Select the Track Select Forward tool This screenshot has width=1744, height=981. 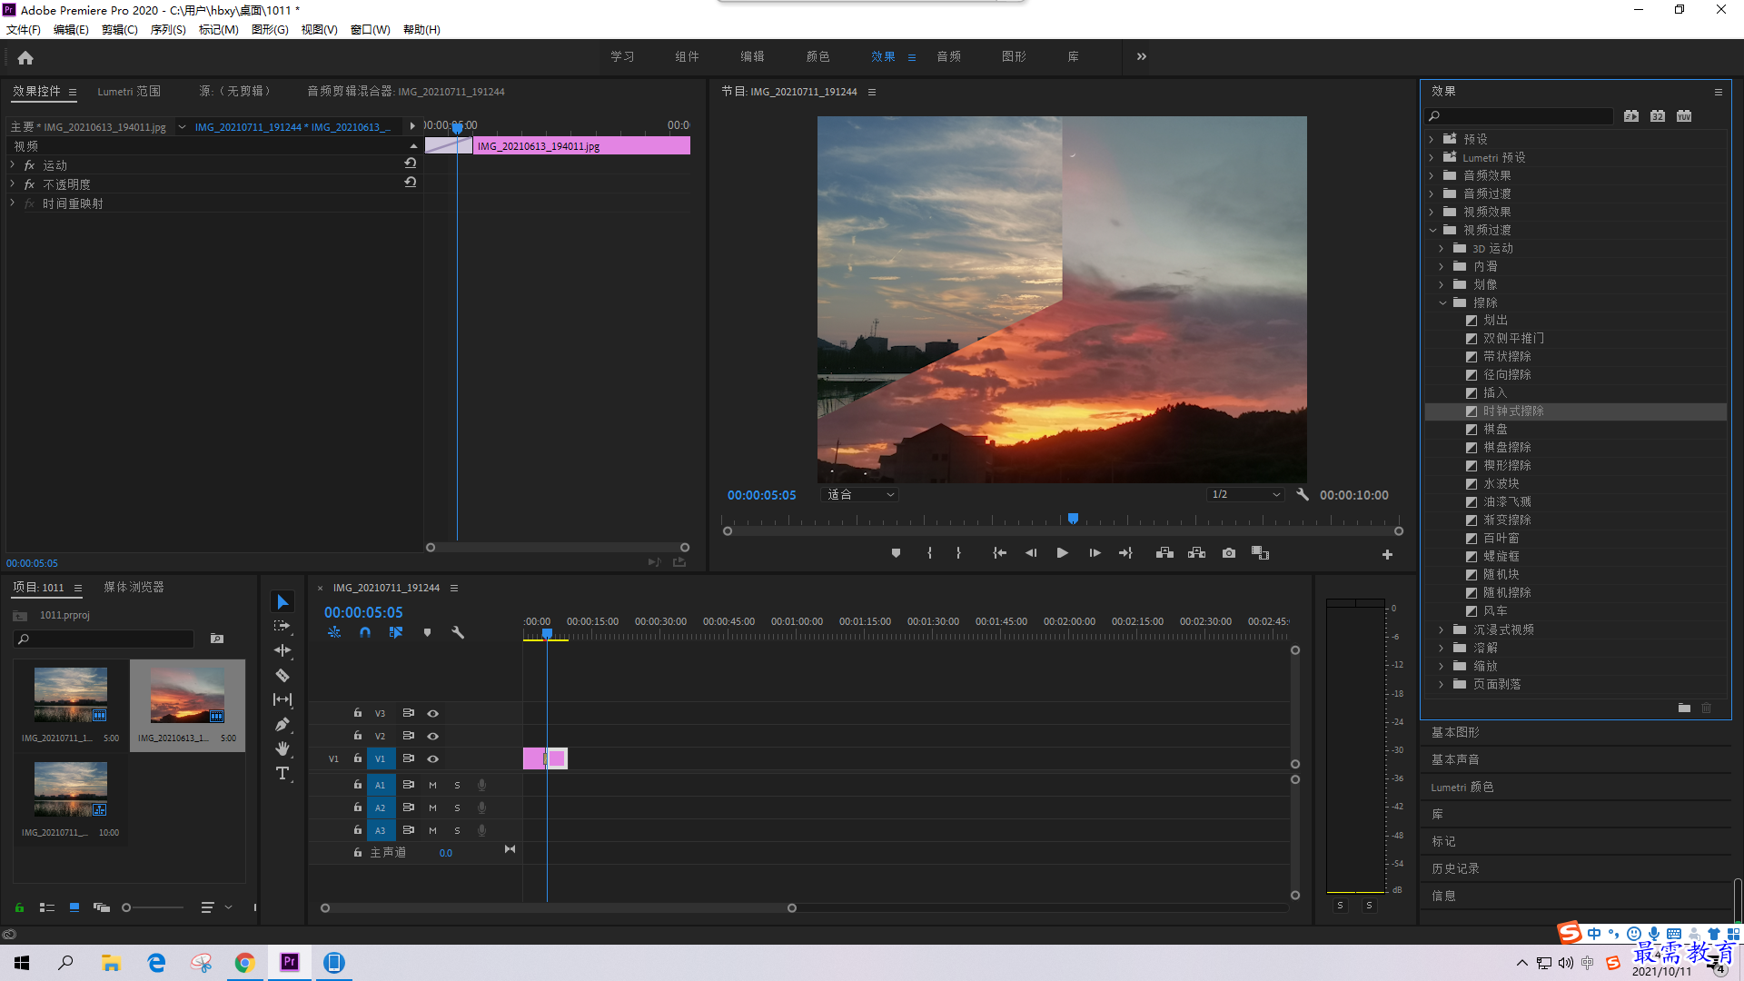click(x=282, y=626)
